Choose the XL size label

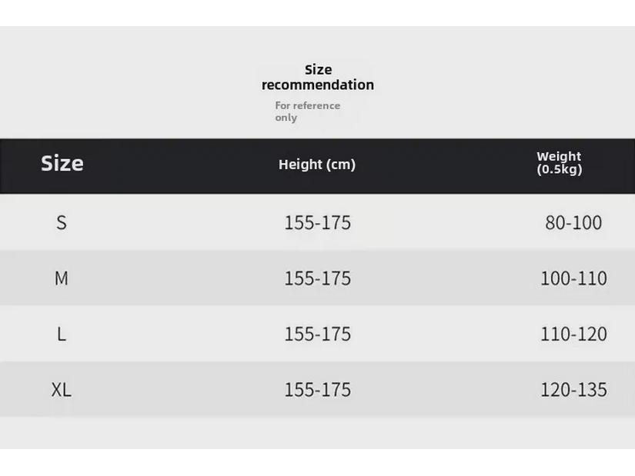[x=62, y=390]
